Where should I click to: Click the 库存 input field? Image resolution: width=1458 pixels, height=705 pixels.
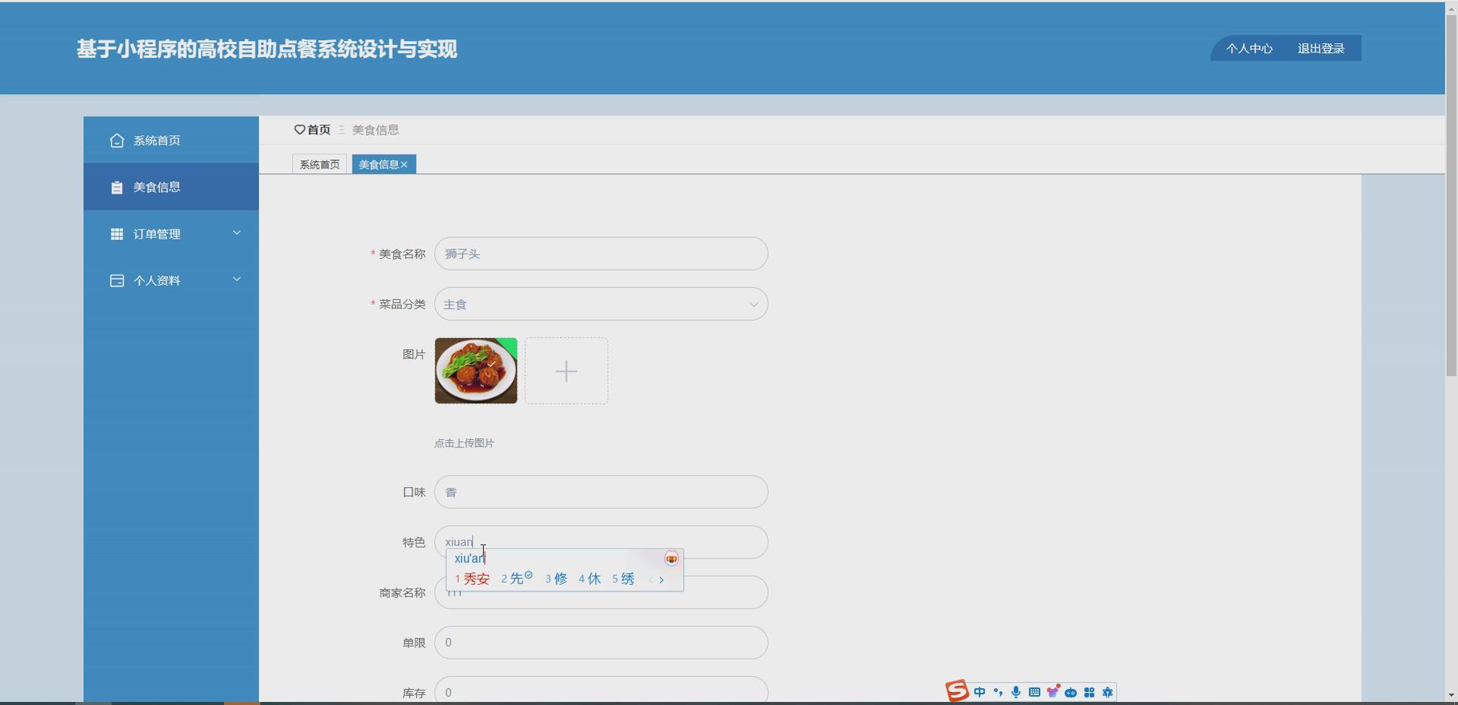pos(601,690)
